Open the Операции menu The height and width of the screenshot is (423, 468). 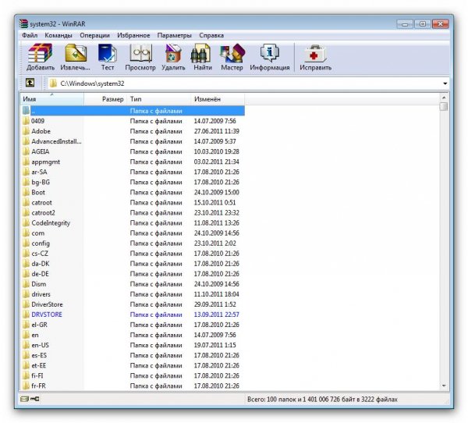(94, 35)
